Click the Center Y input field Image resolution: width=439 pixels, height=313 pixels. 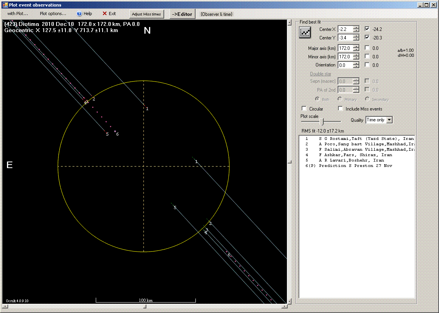(x=345, y=38)
